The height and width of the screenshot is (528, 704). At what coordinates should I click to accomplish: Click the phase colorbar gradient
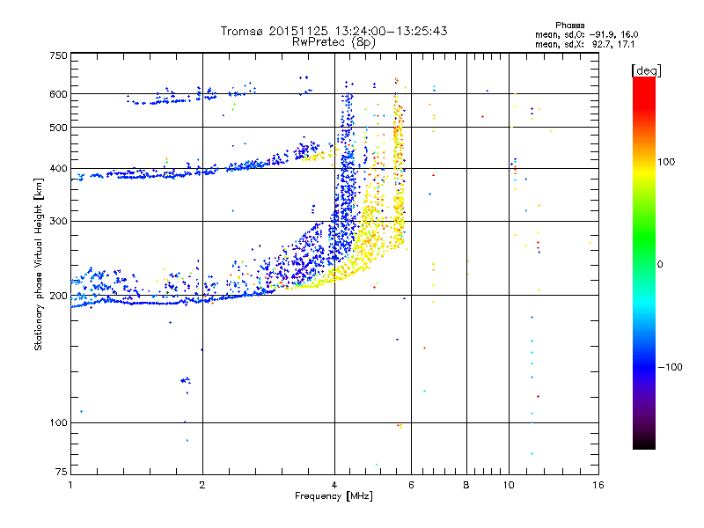644,262
